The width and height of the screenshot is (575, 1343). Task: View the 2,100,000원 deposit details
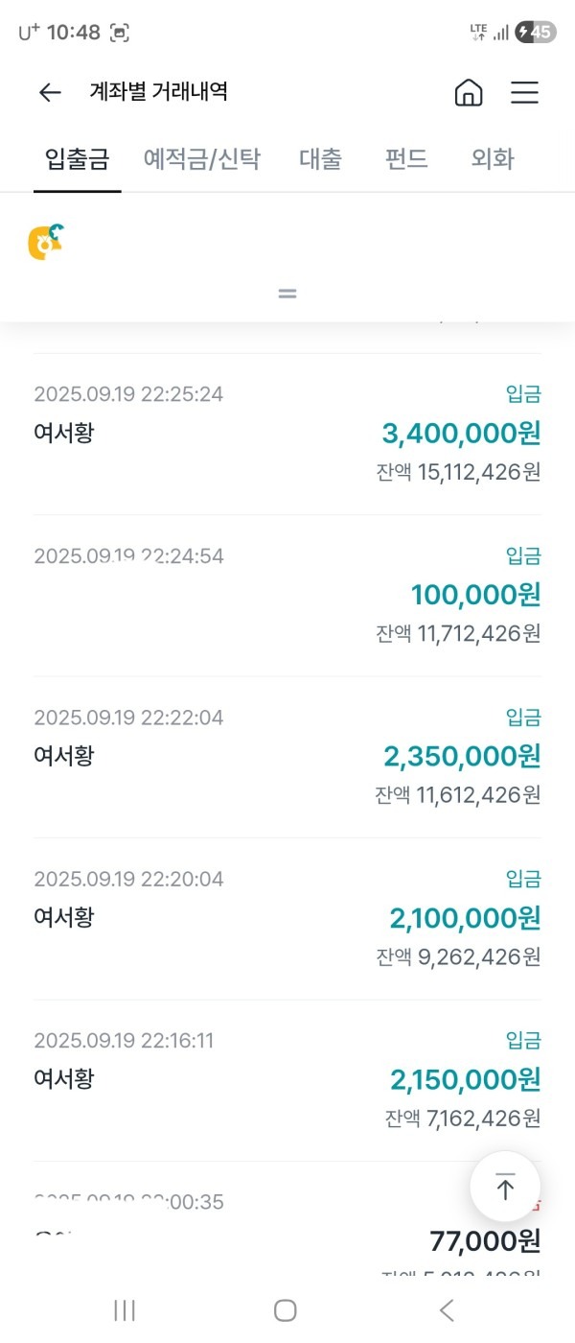click(287, 918)
